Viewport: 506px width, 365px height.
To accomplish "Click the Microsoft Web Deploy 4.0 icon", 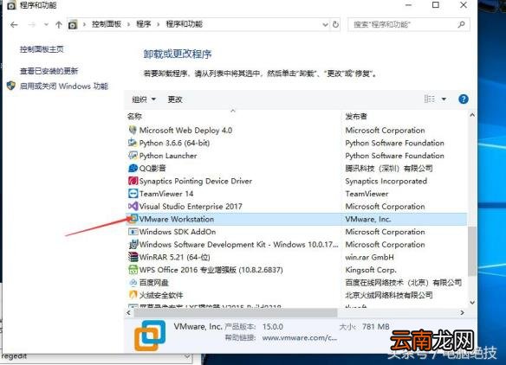I will [133, 130].
